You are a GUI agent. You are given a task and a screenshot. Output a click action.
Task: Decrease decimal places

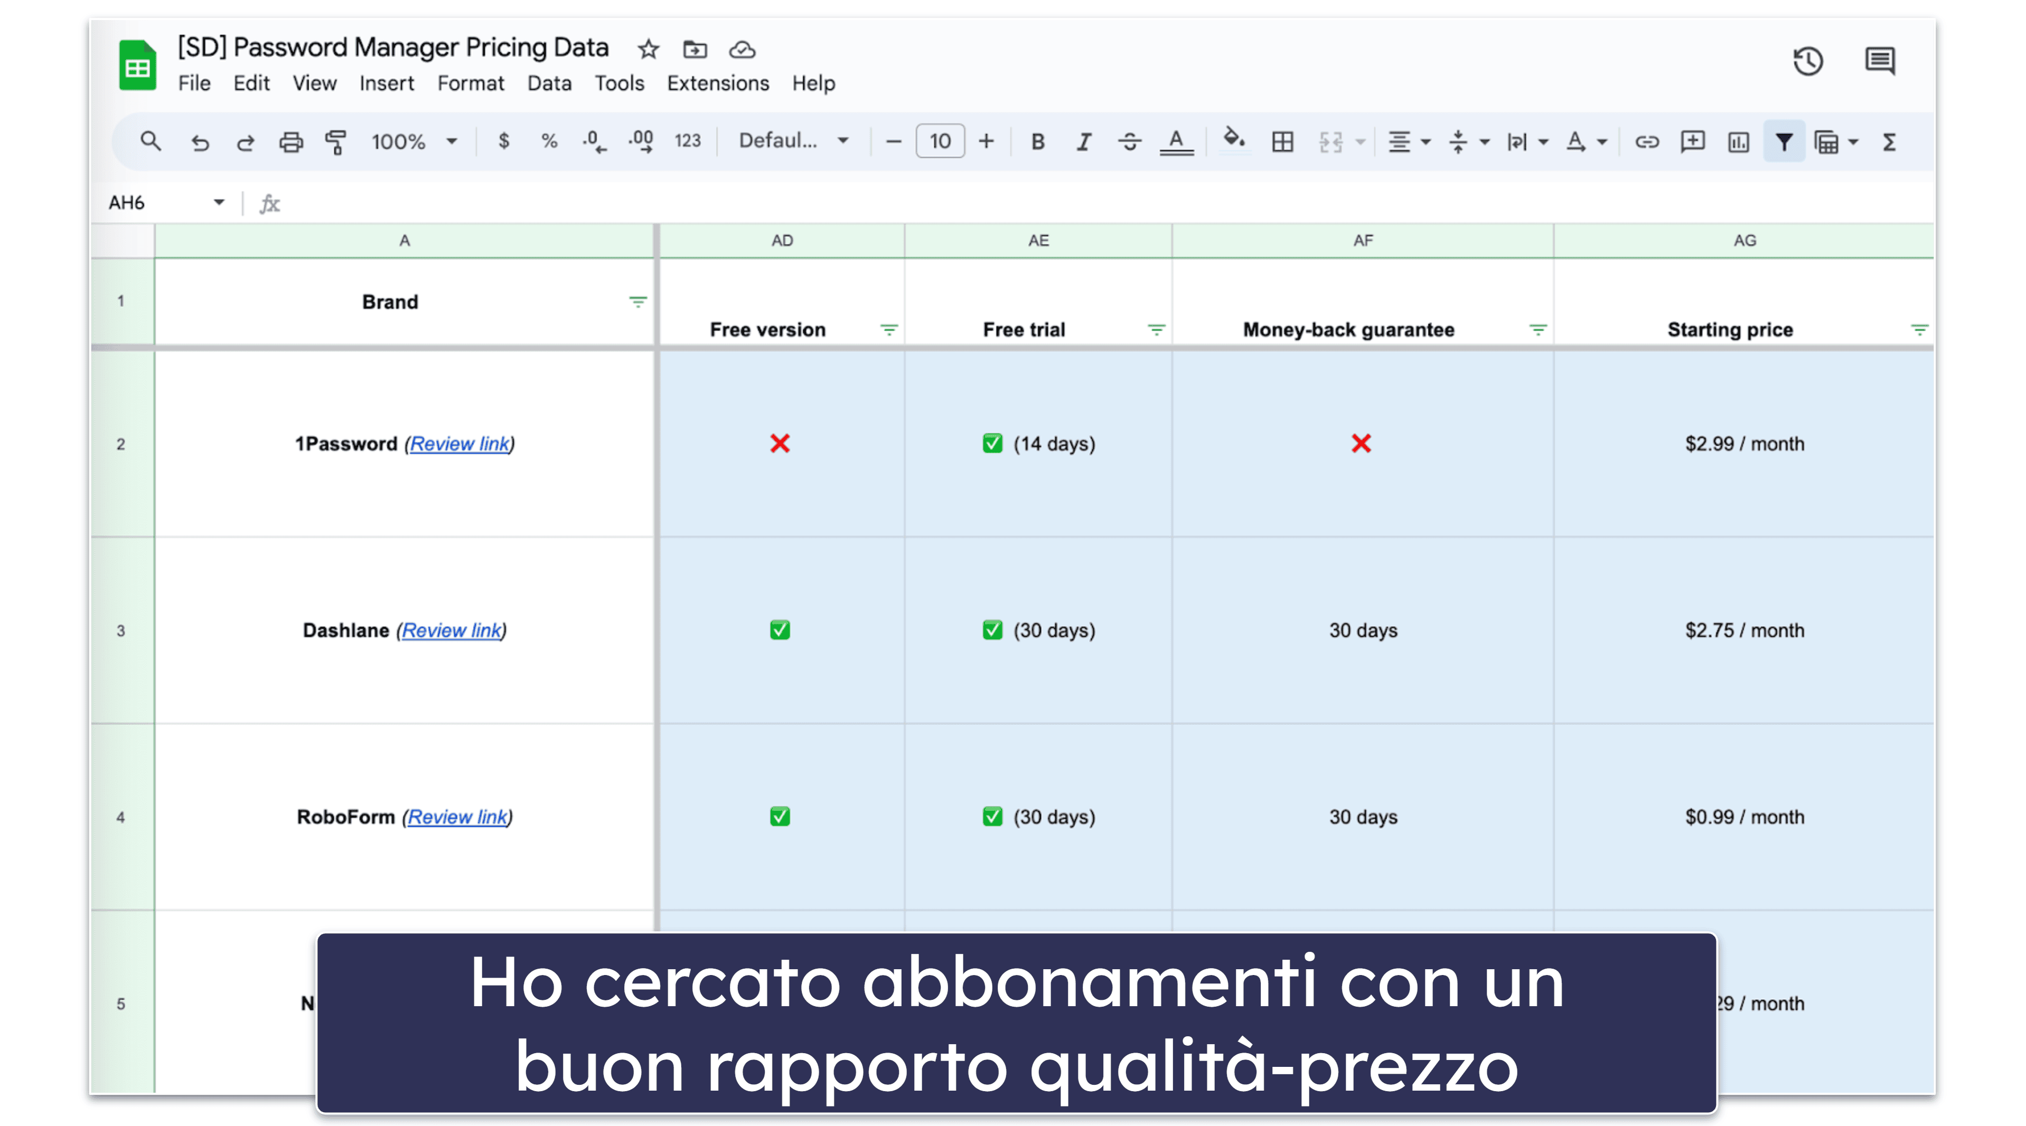point(594,141)
